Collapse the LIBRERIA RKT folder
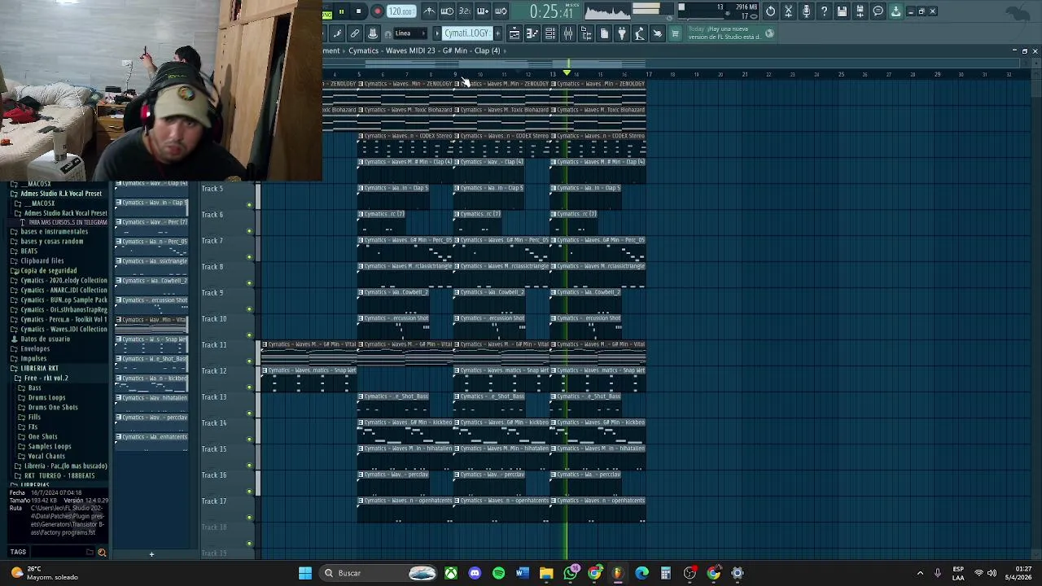 (x=39, y=369)
